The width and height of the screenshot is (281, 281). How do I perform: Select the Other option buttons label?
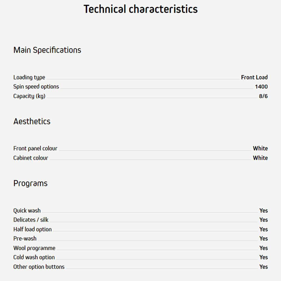click(39, 267)
